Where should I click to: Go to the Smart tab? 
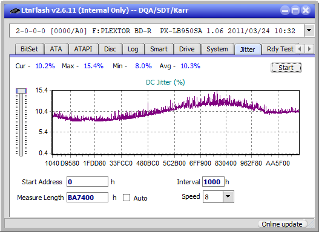[x=159, y=49]
